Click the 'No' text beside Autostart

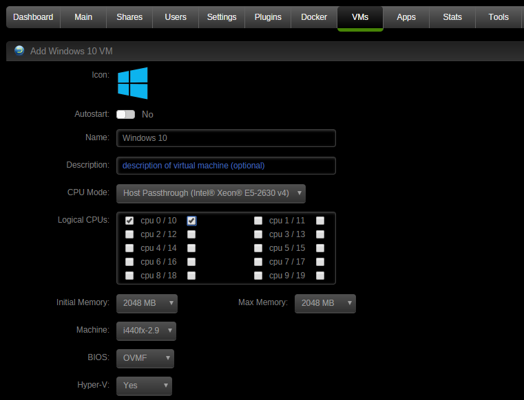[x=147, y=114]
